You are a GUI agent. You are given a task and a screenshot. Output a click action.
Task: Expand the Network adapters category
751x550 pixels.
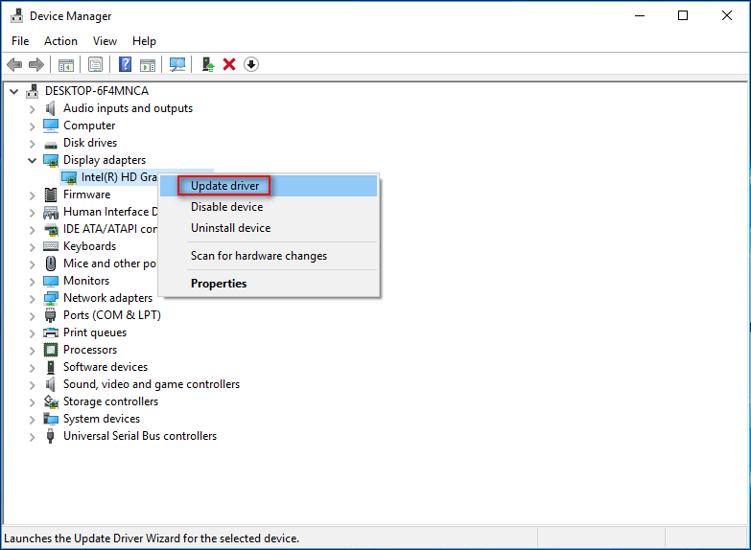[x=32, y=299]
